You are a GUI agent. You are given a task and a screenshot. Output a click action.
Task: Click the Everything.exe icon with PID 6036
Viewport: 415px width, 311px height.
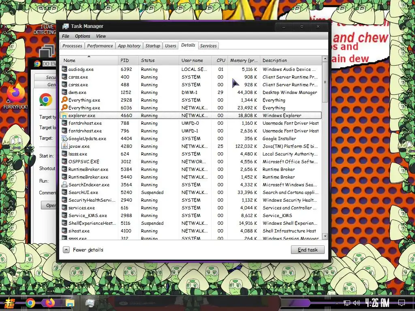tap(64, 108)
